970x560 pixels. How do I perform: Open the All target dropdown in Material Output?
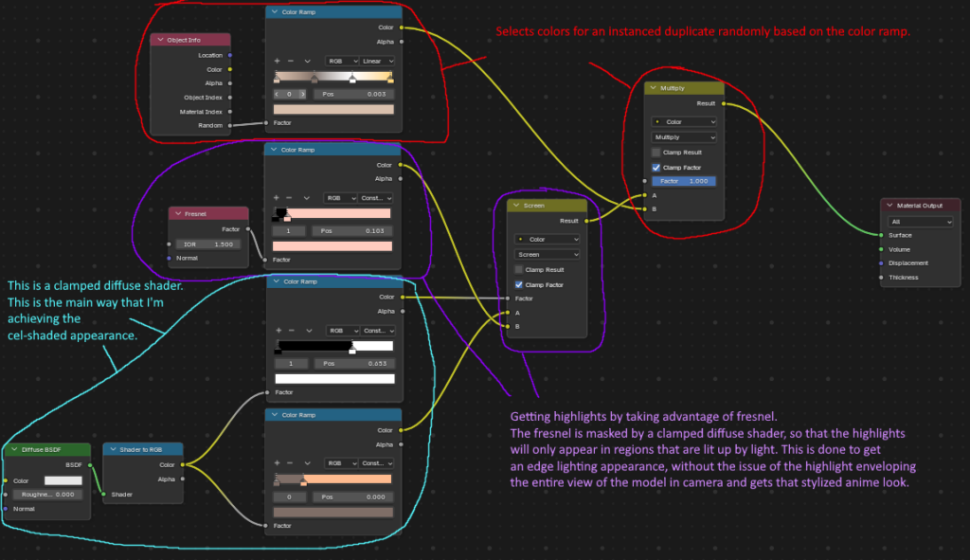pos(917,221)
